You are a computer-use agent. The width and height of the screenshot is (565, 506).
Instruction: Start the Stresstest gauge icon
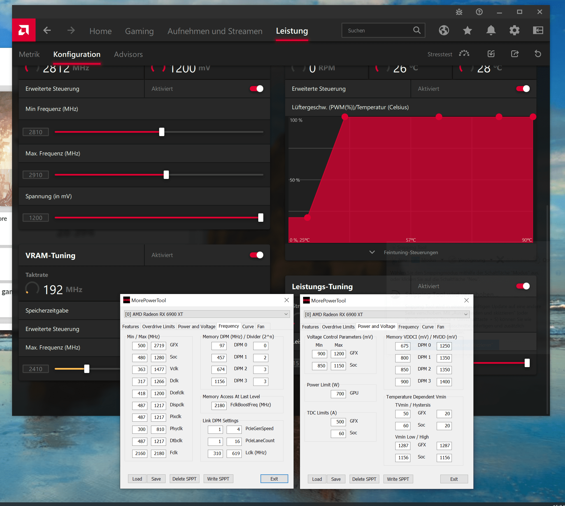tap(464, 53)
